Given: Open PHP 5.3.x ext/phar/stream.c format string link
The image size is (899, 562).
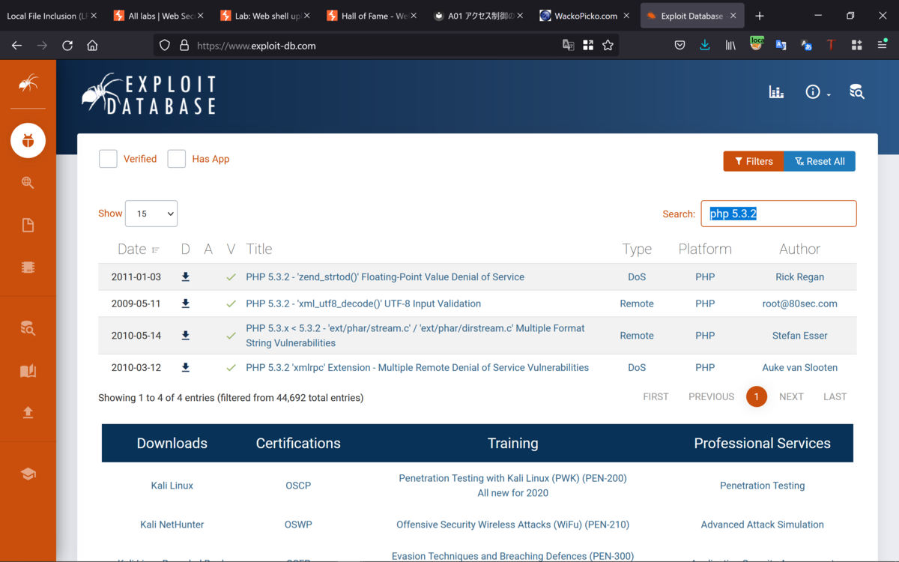Looking at the screenshot, I should [x=415, y=336].
